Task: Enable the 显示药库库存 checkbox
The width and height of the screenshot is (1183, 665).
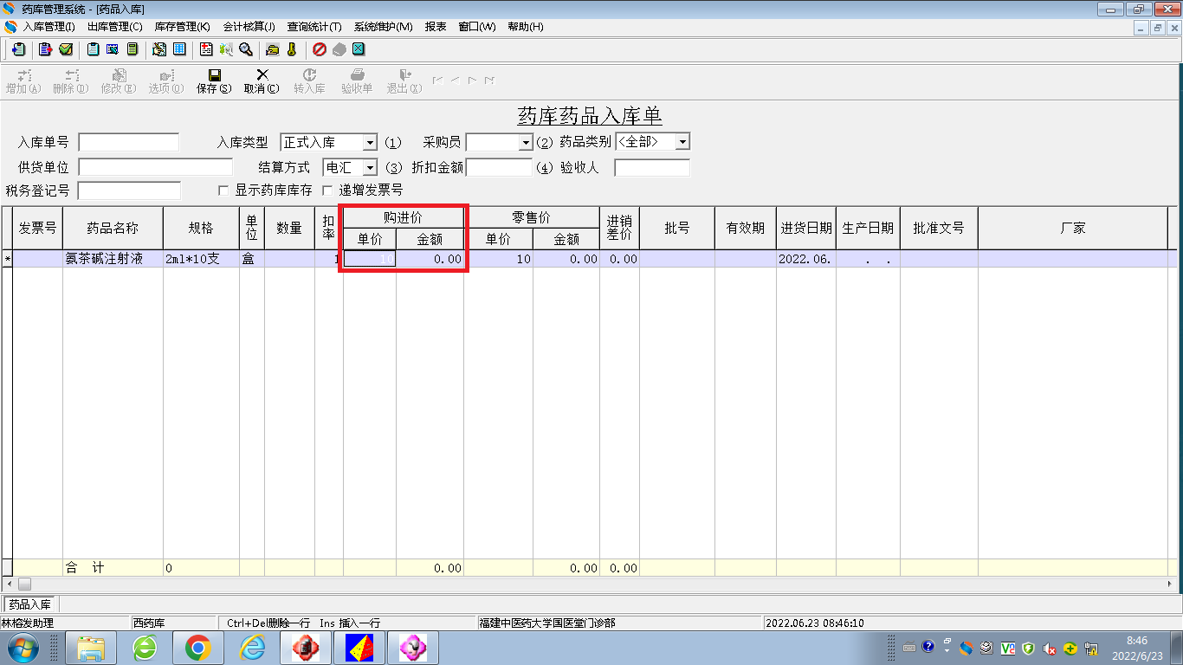Action: [x=224, y=190]
